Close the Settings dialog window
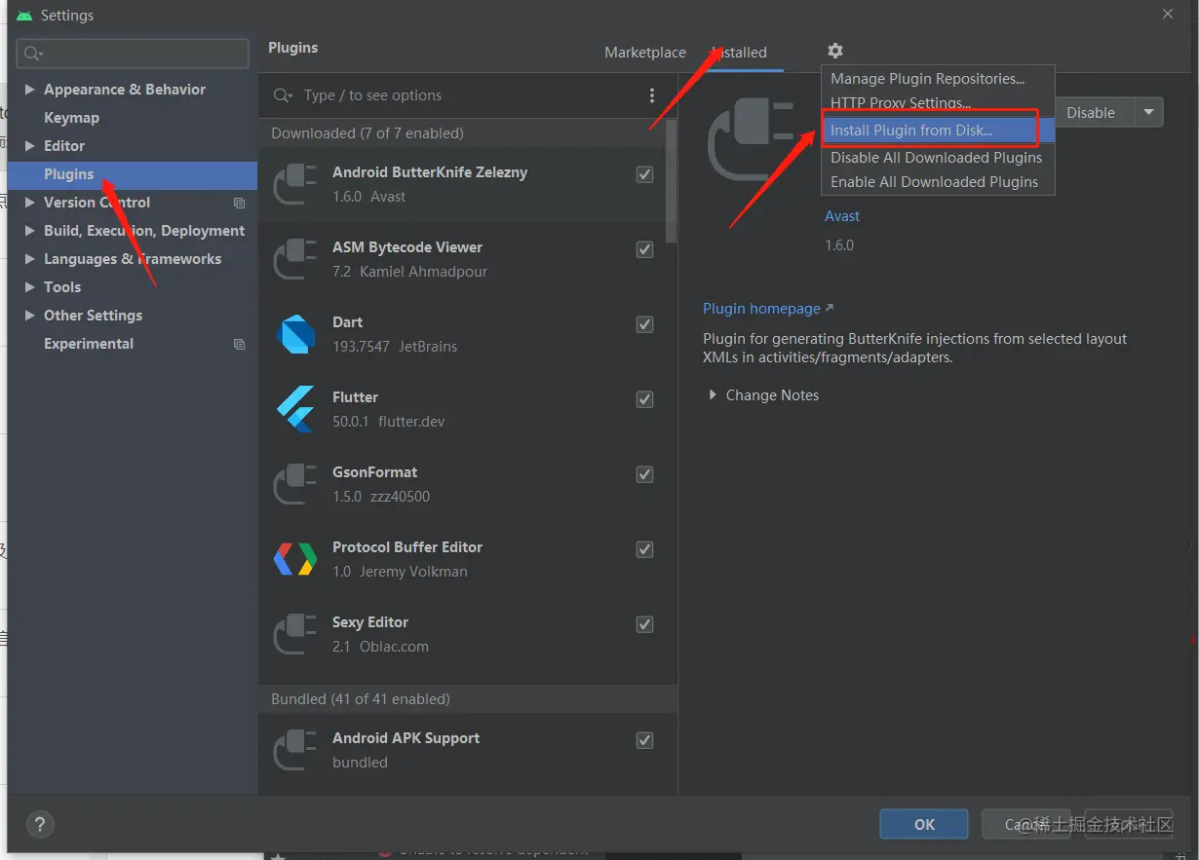 [1168, 14]
